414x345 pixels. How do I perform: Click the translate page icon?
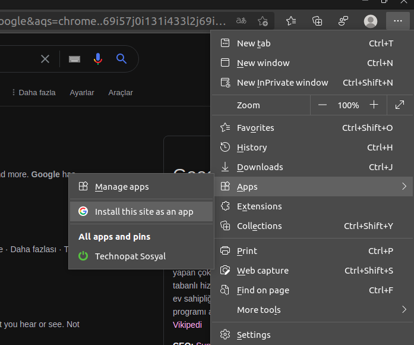241,21
